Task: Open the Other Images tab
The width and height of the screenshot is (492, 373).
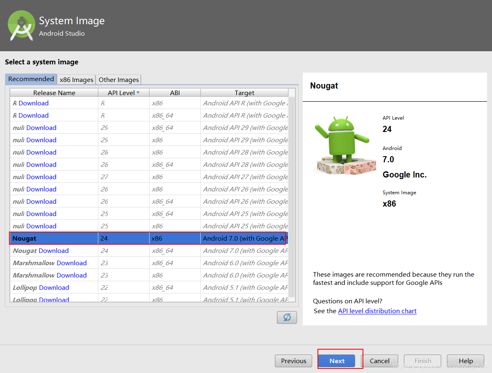Action: [x=118, y=80]
